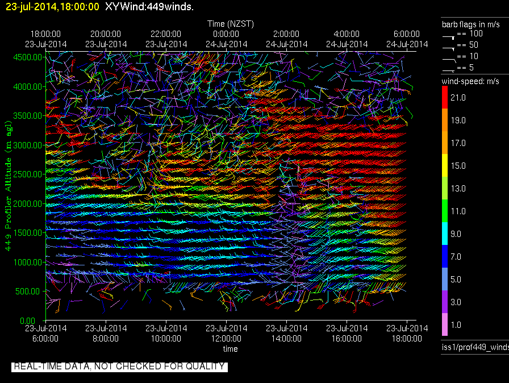Viewport: 509px width, 383px height.
Task: Click the 17.0 wind-speed value label
Action: 458,143
